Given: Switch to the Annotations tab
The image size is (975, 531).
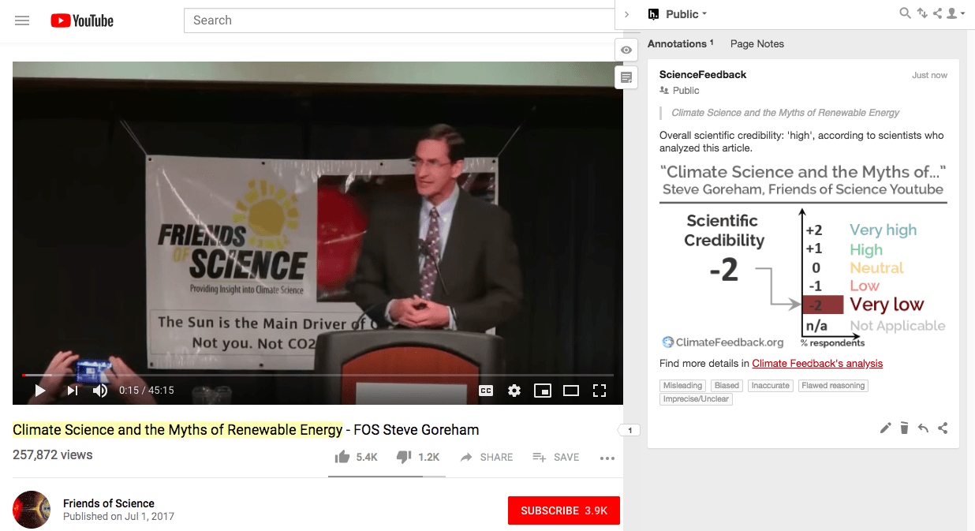Looking at the screenshot, I should click(x=680, y=43).
